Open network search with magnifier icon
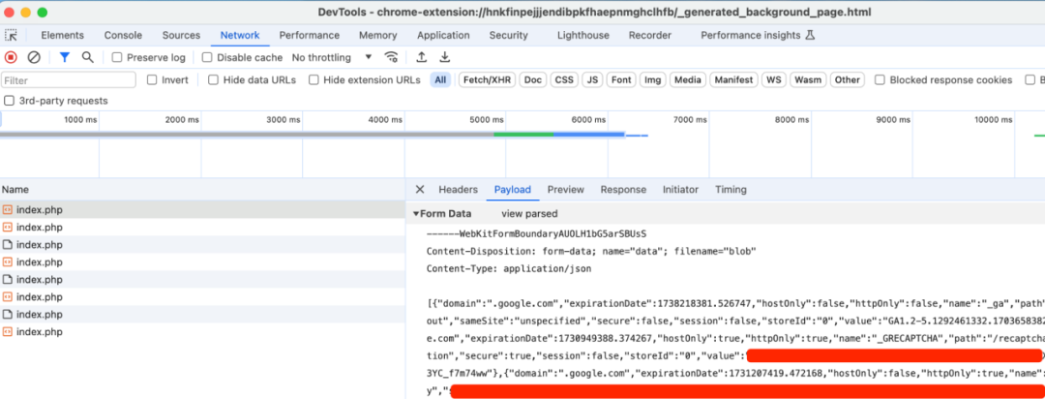This screenshot has width=1045, height=399. coord(87,57)
